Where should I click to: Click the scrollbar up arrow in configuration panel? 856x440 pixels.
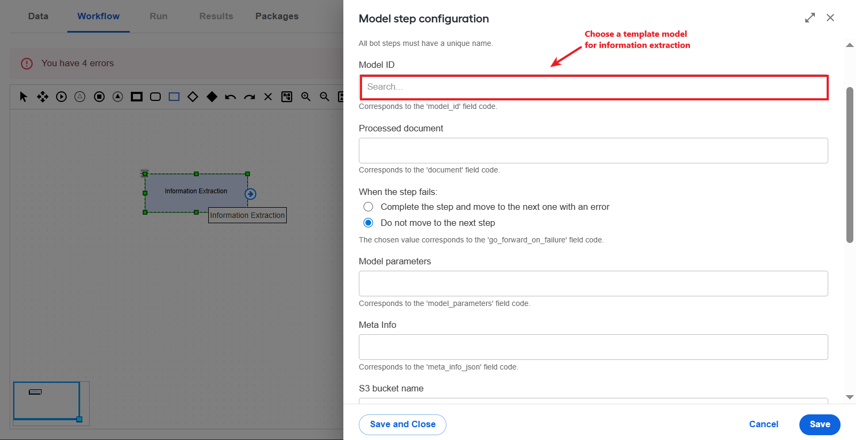tap(850, 45)
